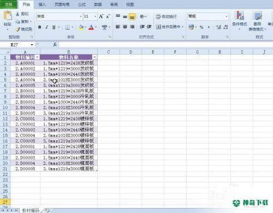This screenshot has width=273, height=213.
Task: Click the Bold formatting icon
Action: coord(39,27)
